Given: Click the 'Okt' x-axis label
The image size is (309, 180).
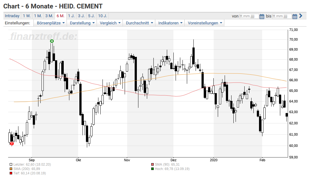Looking at the screenshot, I should pyautogui.click(x=78, y=160).
